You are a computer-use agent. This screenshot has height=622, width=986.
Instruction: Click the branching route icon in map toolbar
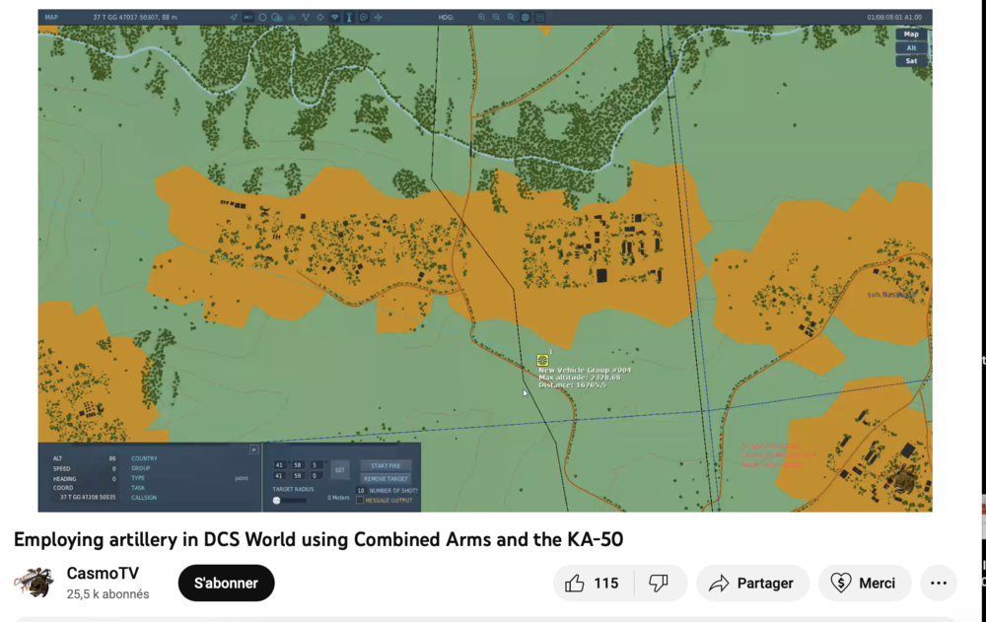pyautogui.click(x=306, y=17)
